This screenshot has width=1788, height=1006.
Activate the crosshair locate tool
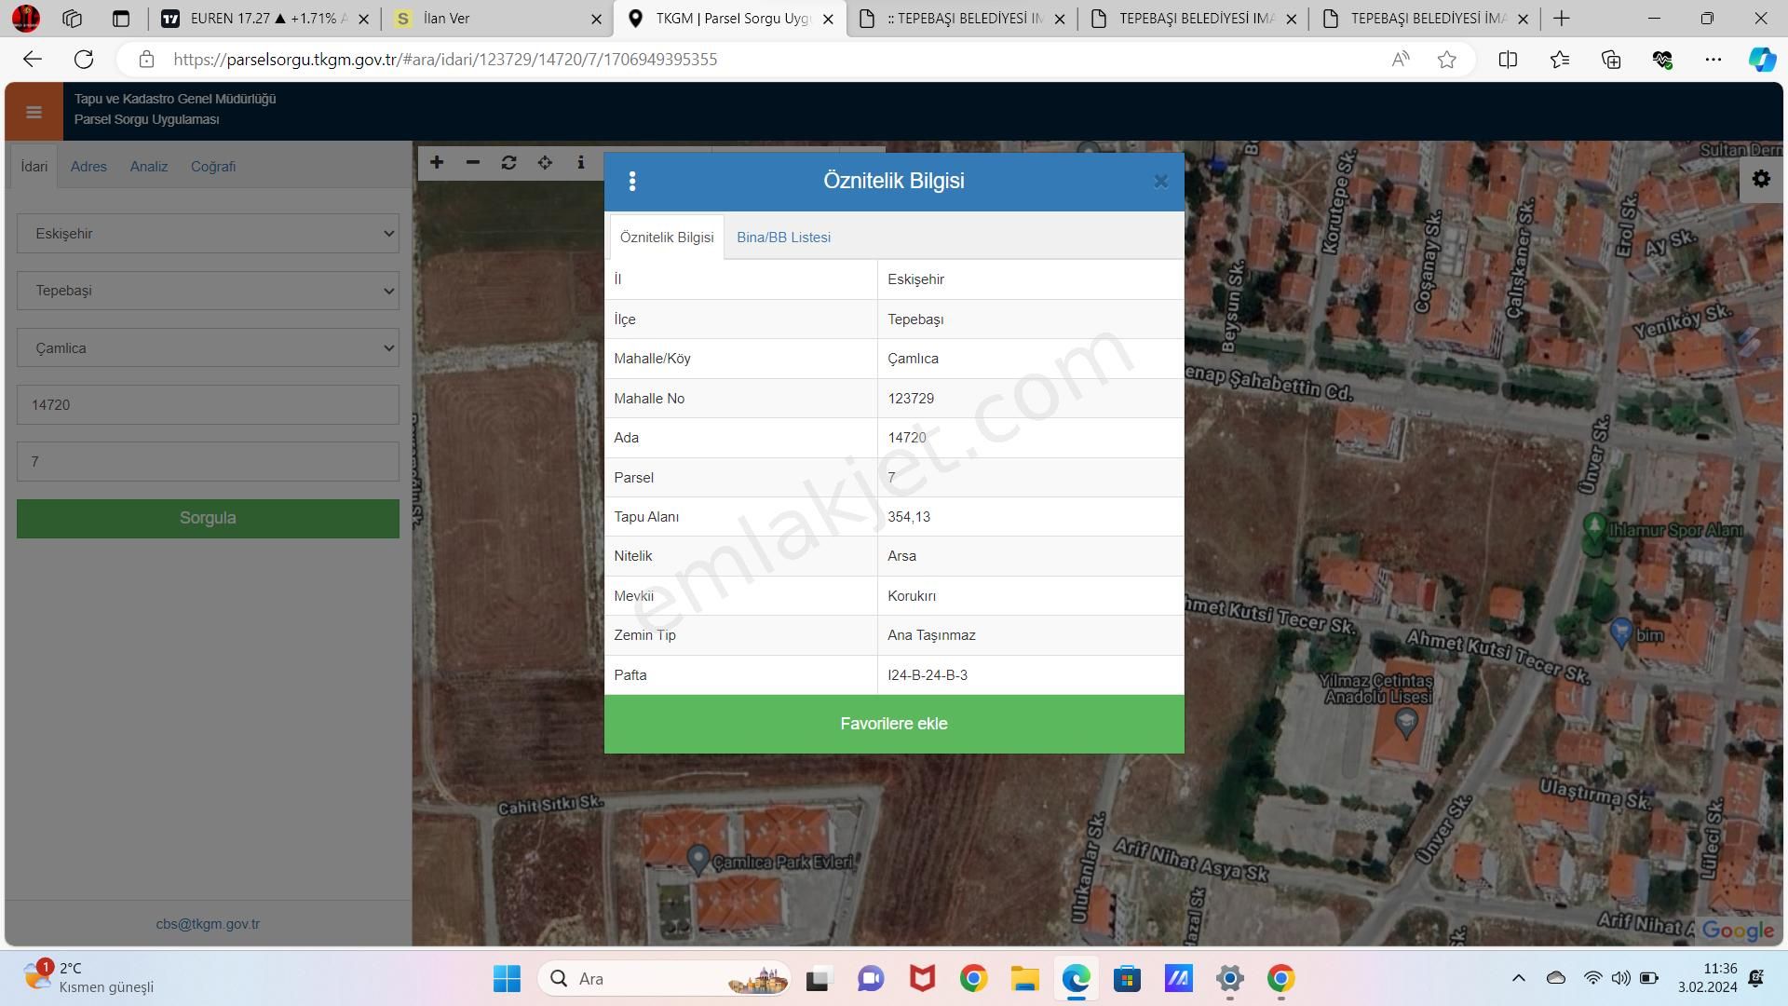point(545,162)
